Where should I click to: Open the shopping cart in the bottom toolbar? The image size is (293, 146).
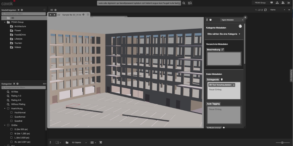pyautogui.click(x=100, y=142)
